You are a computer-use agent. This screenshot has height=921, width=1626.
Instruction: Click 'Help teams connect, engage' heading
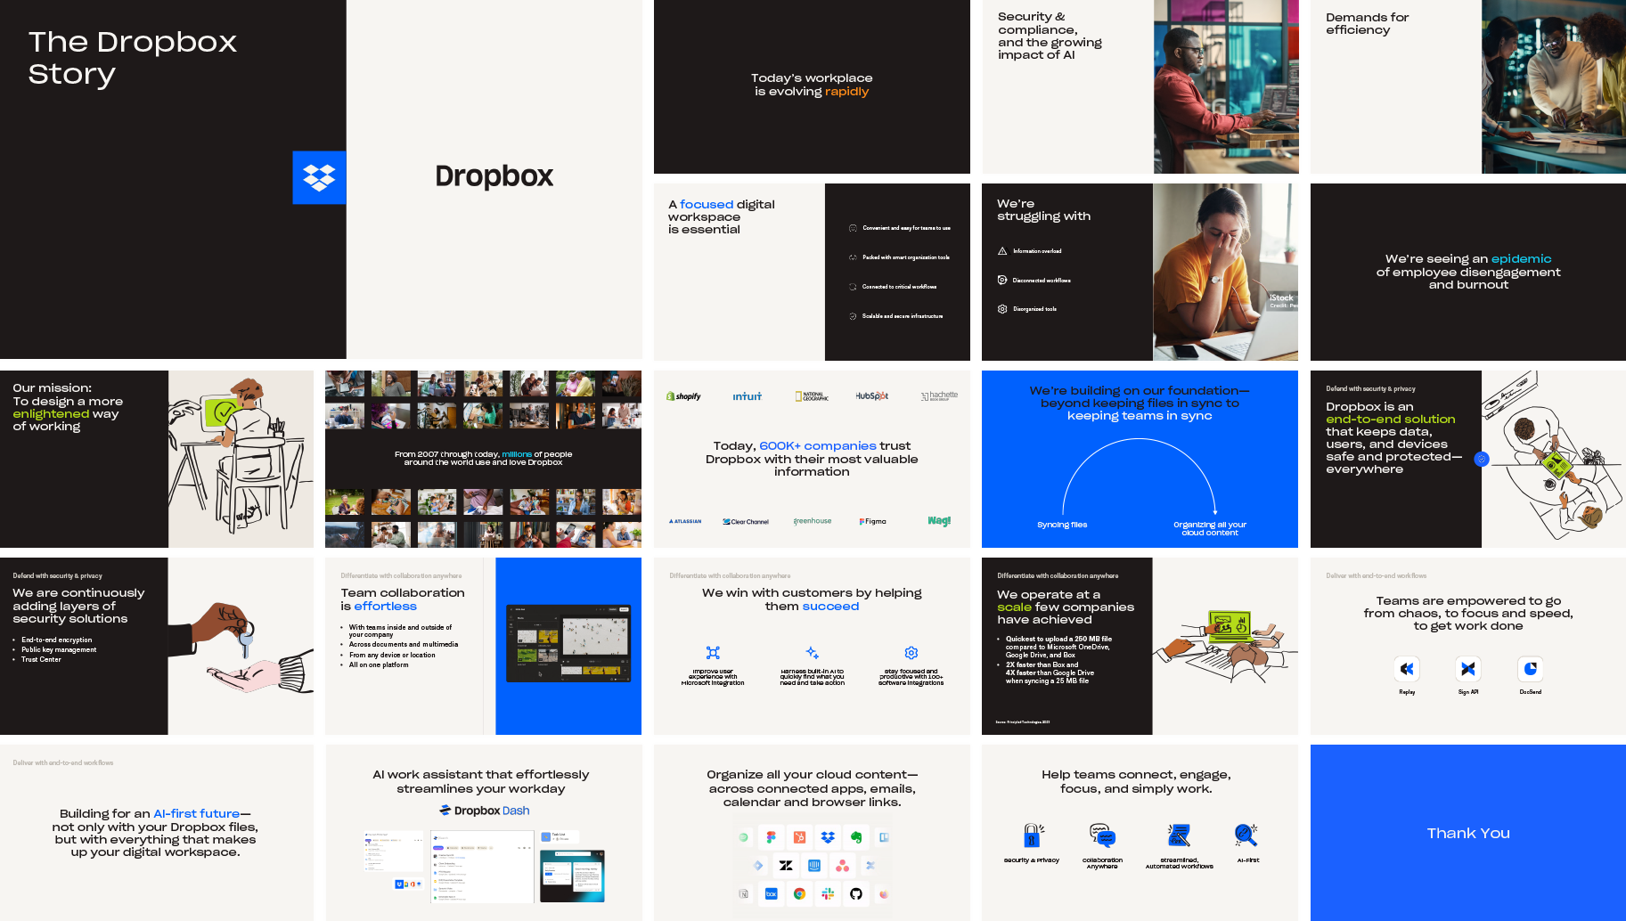tap(1136, 781)
